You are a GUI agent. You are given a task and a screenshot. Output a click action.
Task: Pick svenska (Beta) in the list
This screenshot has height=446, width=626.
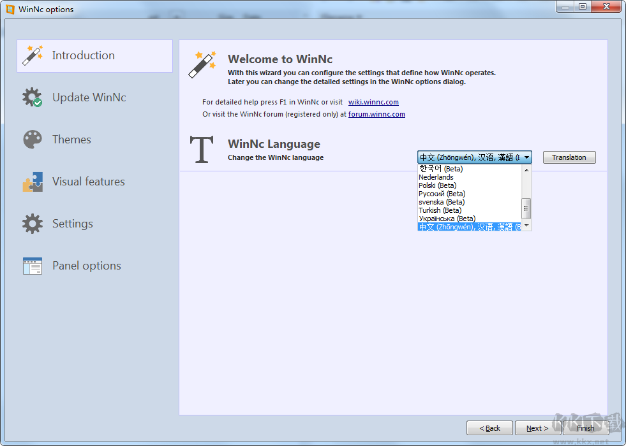tap(469, 202)
